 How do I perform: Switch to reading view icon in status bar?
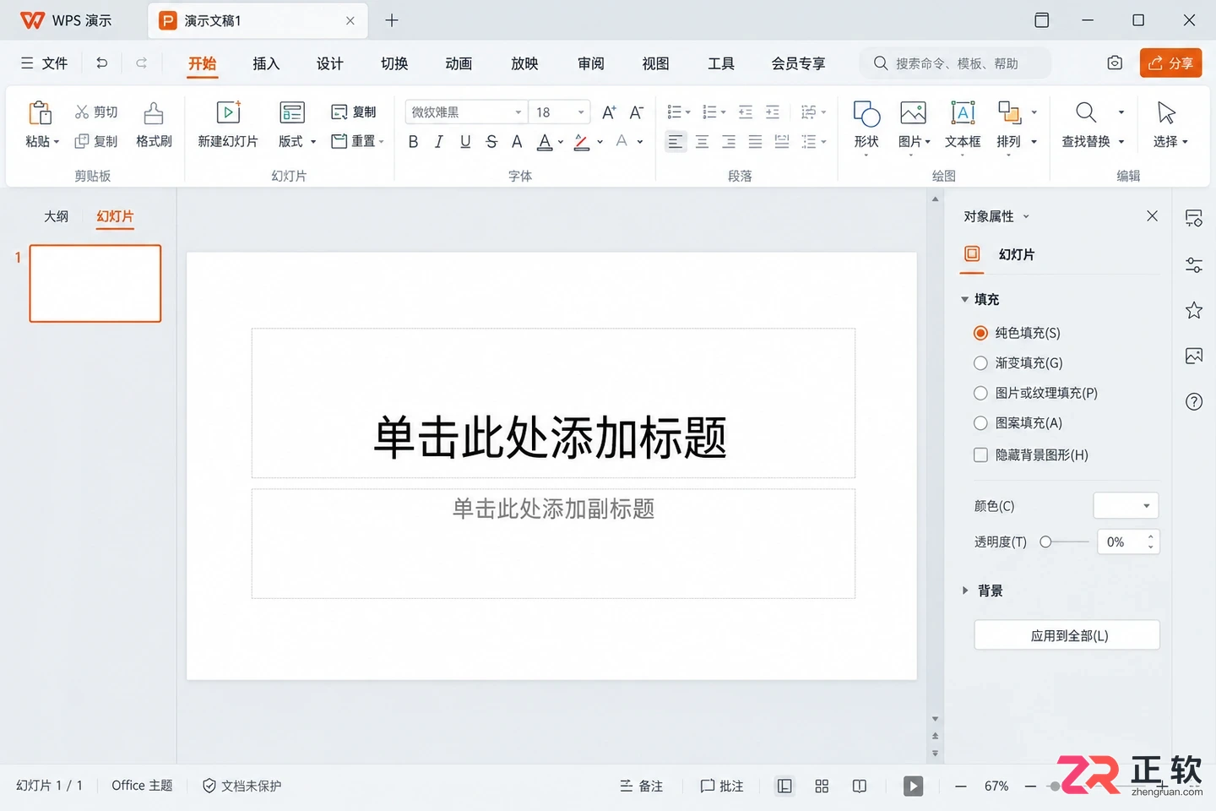coord(860,787)
